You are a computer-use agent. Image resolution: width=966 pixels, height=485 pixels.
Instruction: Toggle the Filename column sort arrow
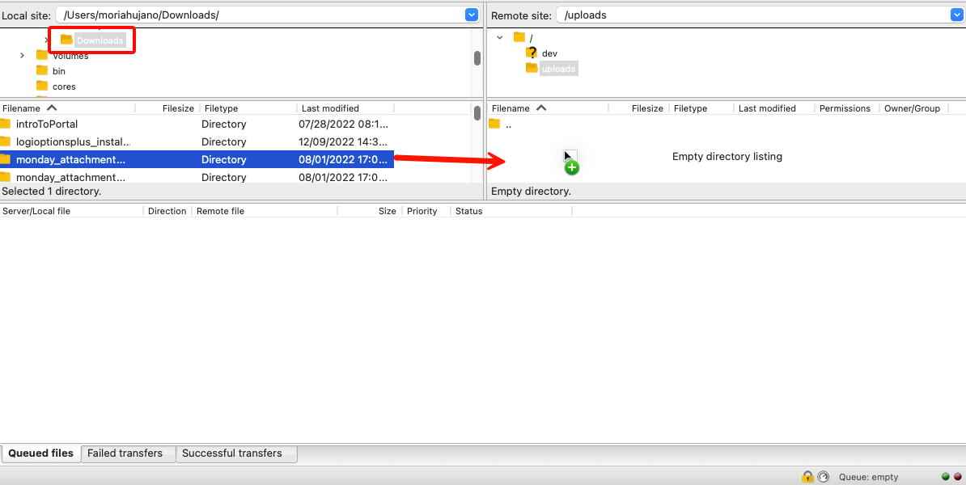53,108
